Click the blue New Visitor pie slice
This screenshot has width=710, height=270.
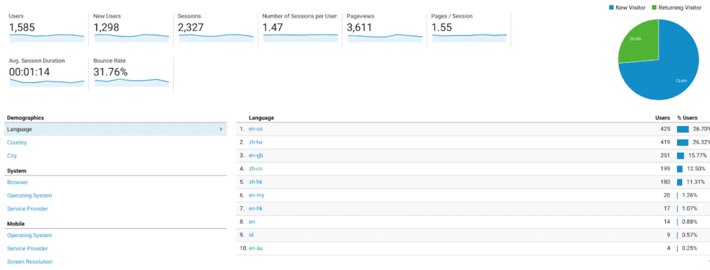click(670, 67)
